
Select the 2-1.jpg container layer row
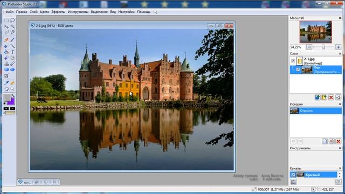(x=316, y=61)
